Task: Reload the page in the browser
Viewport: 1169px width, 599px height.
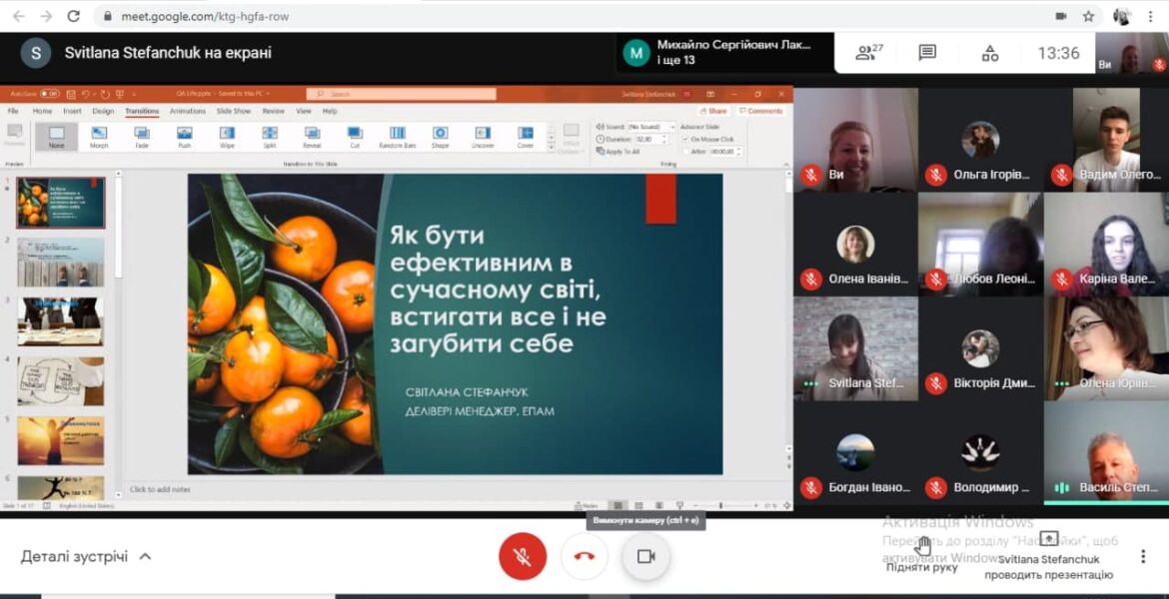Action: coord(73,16)
